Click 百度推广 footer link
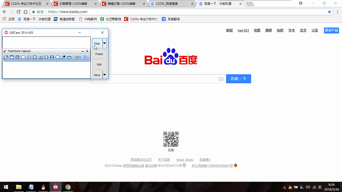This screenshot has height=192, width=342. (x=206, y=160)
